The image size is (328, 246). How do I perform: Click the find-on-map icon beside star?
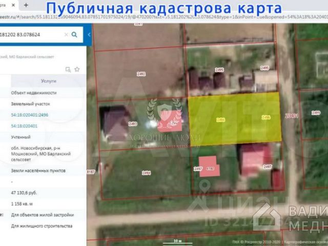click(68, 70)
